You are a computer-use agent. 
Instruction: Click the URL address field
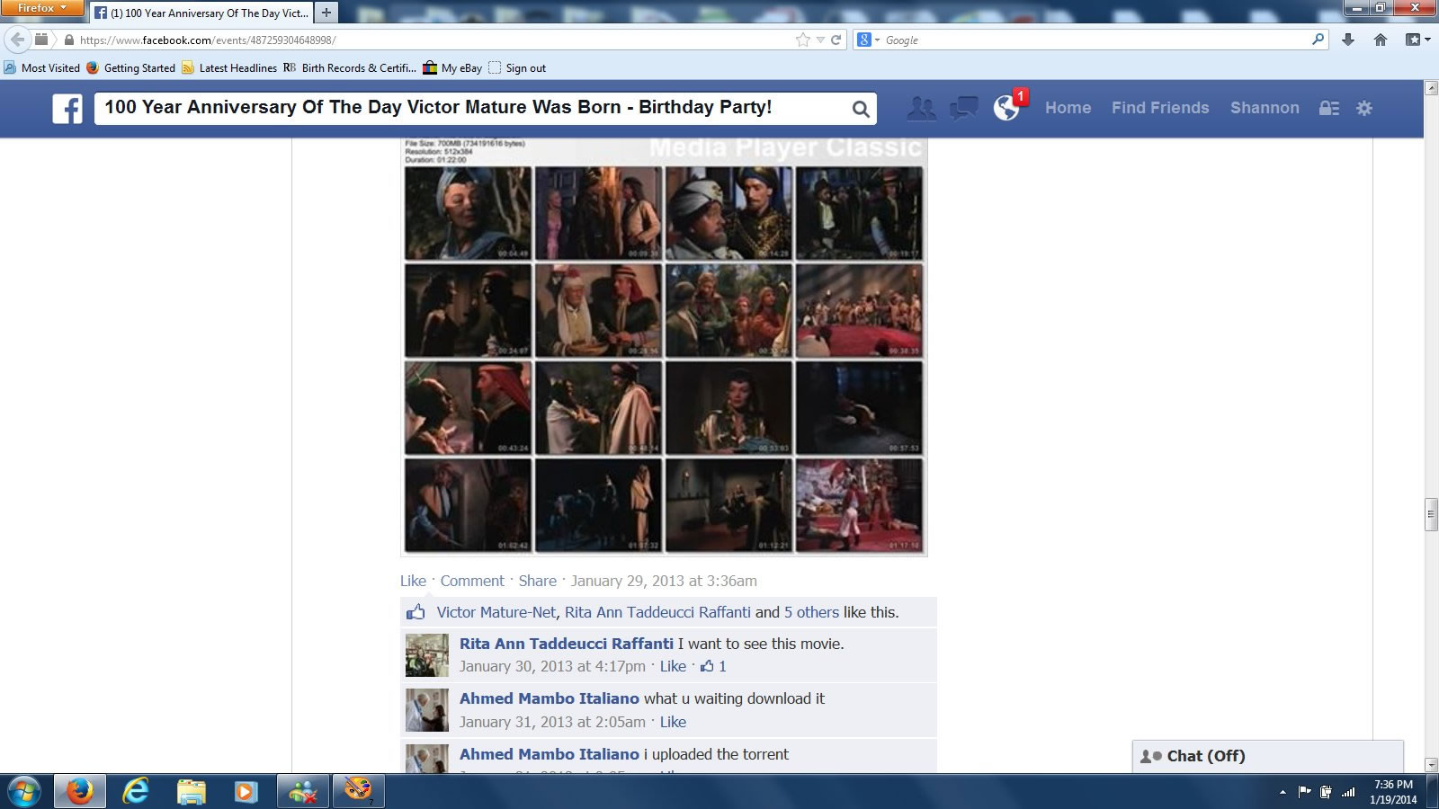[432, 40]
